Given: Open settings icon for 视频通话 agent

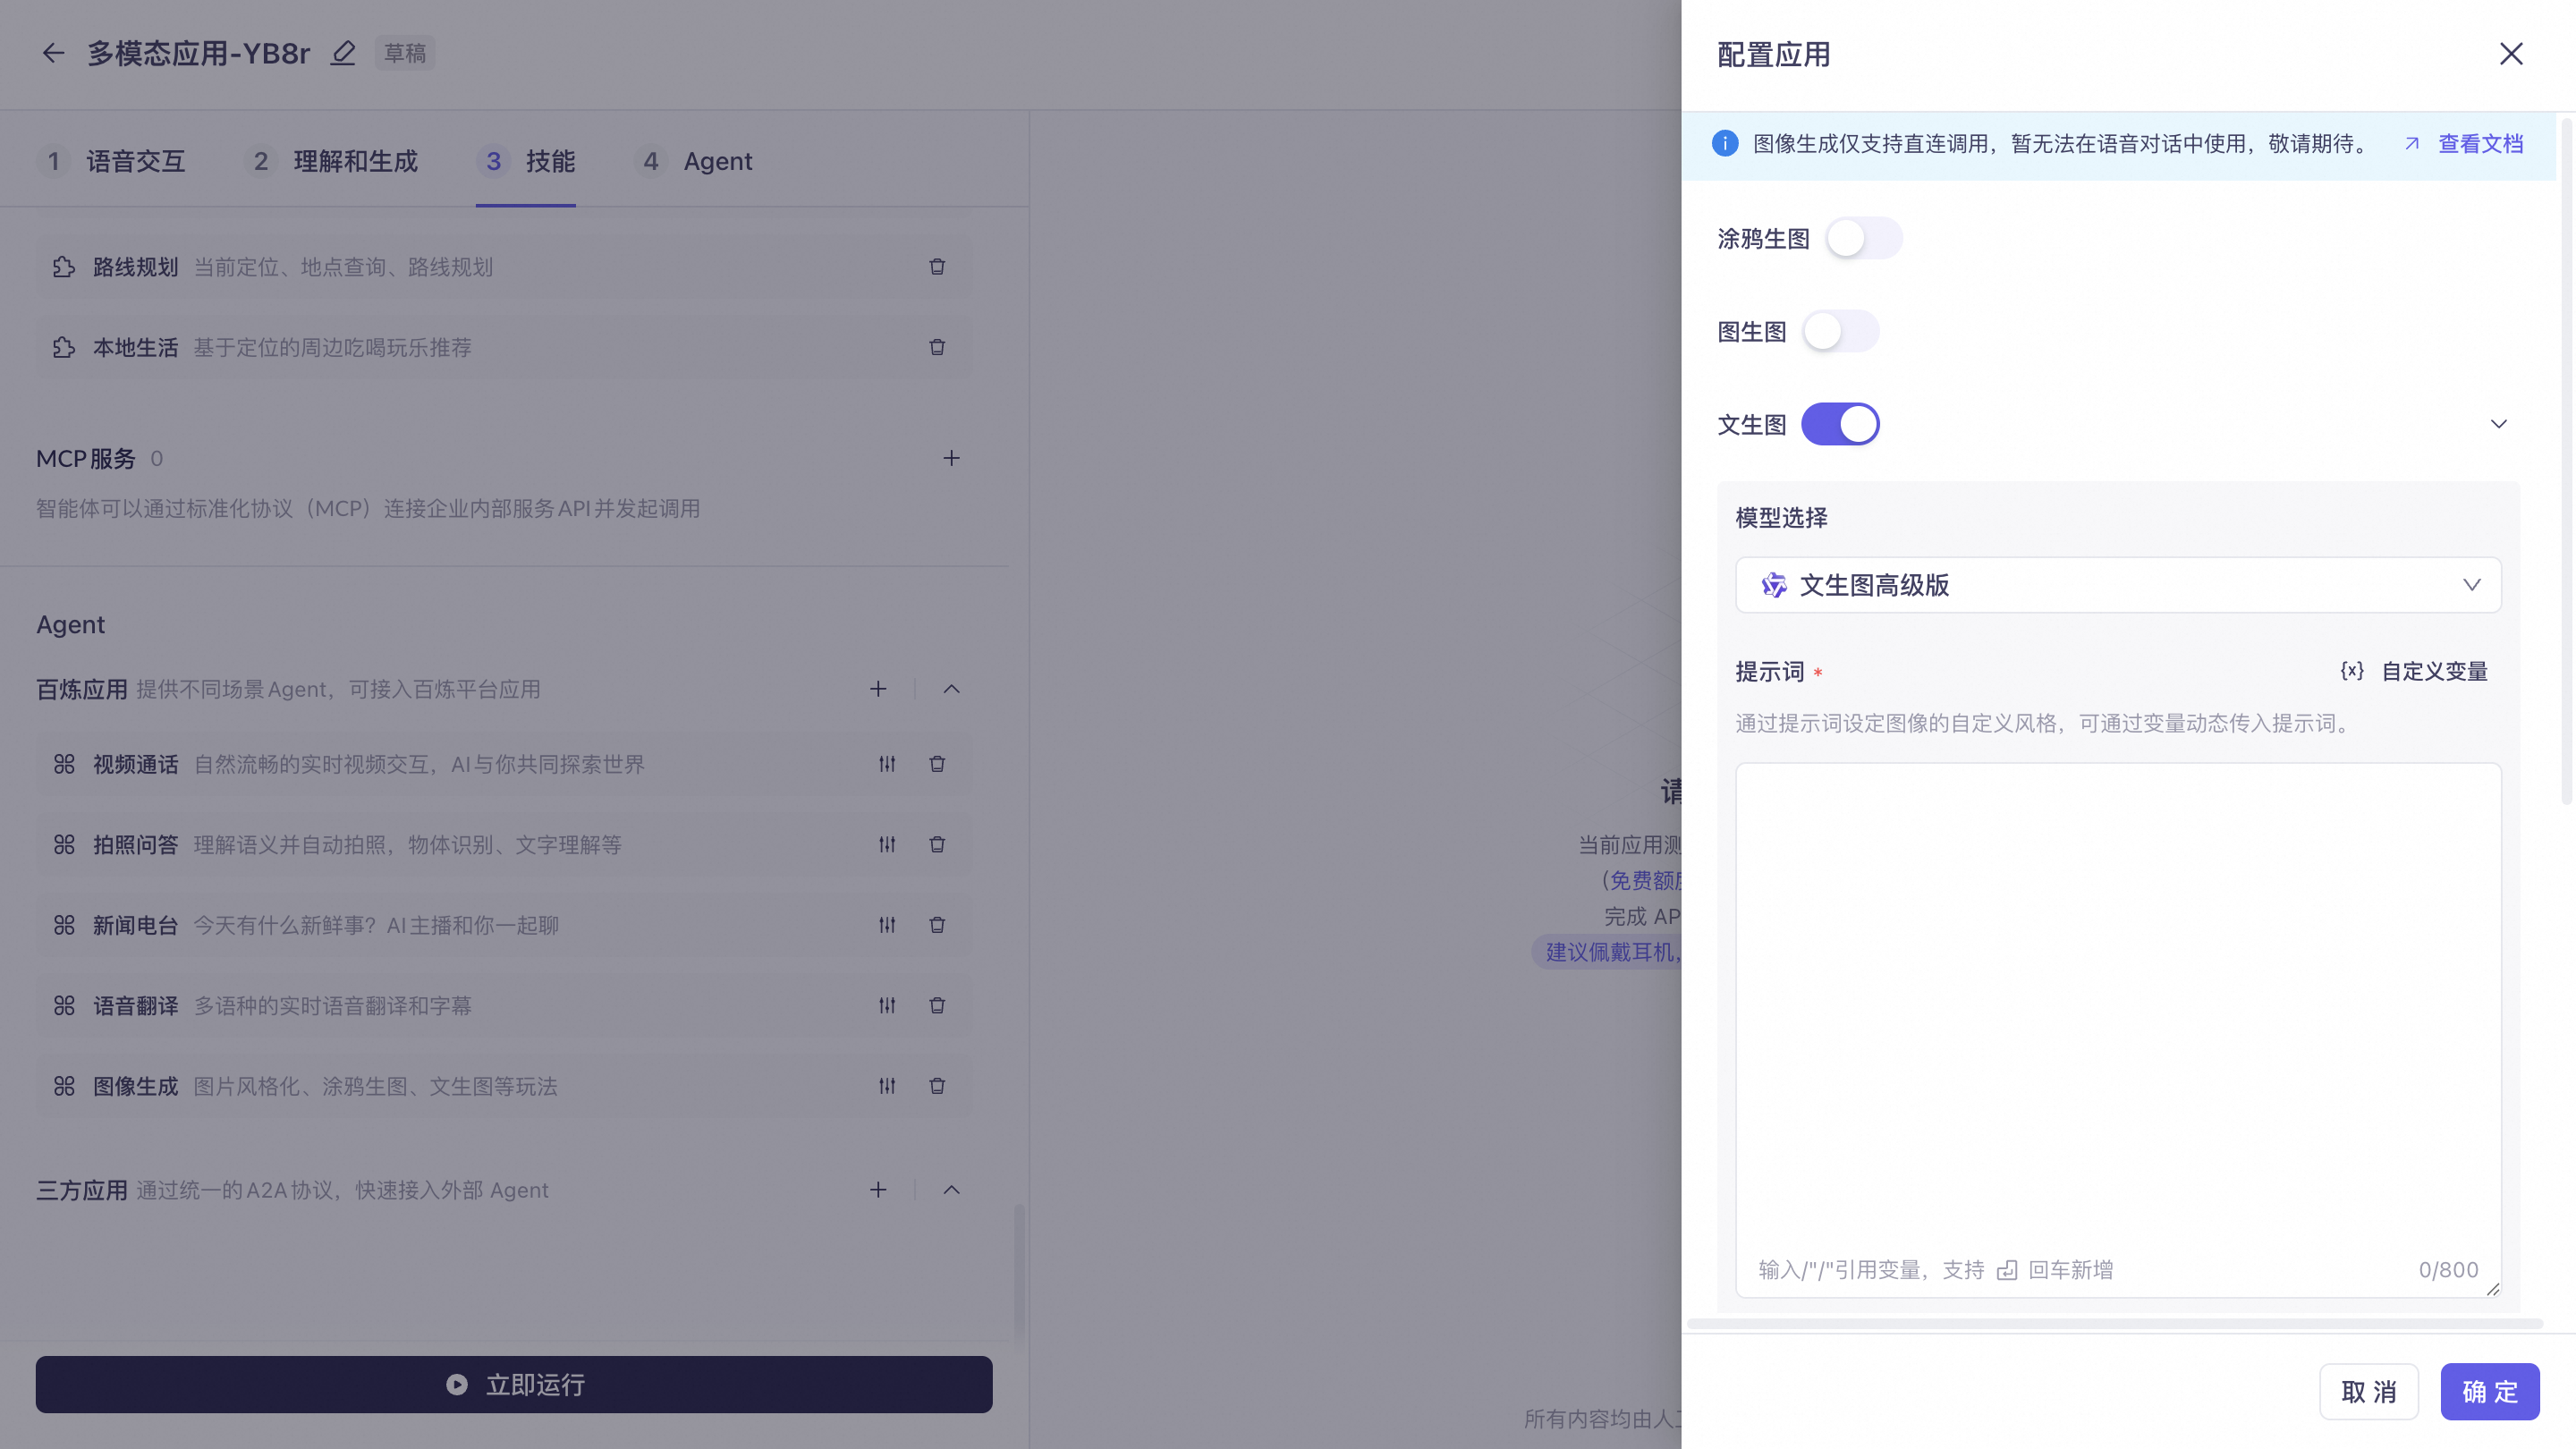Looking at the screenshot, I should point(886,764).
